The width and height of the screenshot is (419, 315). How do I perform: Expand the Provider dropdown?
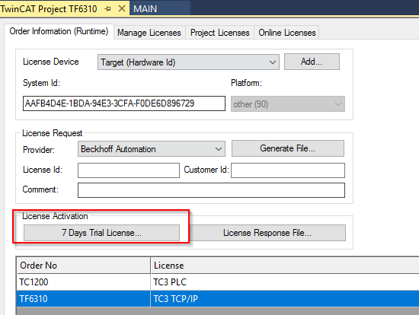point(152,149)
